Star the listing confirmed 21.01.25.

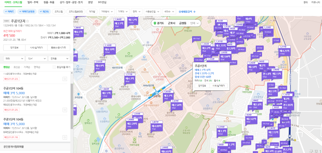click(x=65, y=110)
